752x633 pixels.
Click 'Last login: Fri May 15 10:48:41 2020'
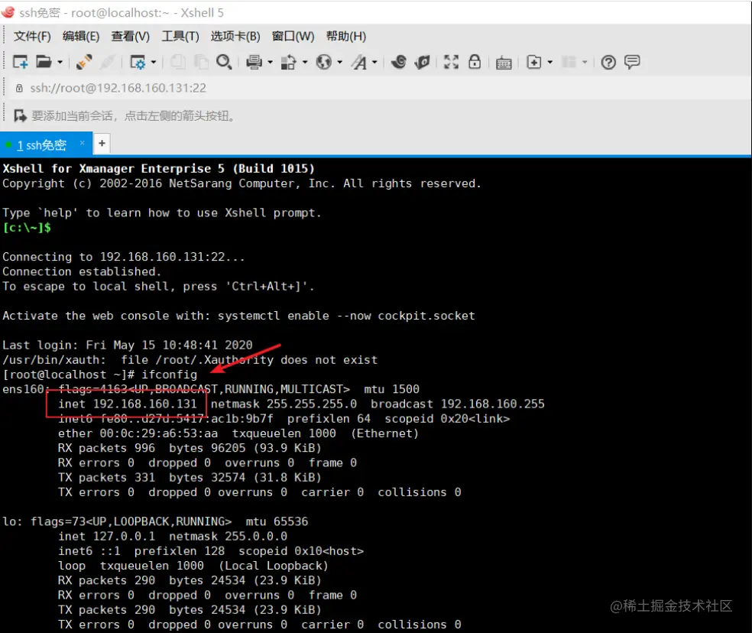pos(128,345)
